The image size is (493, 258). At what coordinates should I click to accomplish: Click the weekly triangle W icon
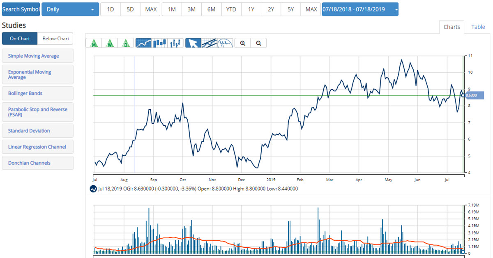110,43
